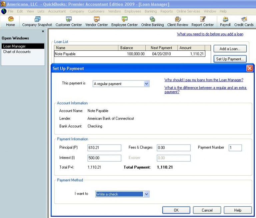Open the Online Services menu

188,11
